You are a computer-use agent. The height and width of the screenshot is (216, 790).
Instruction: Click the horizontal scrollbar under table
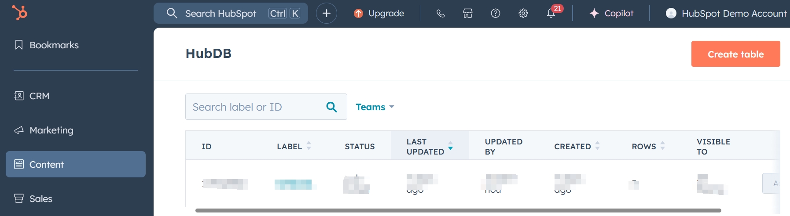pos(458,210)
